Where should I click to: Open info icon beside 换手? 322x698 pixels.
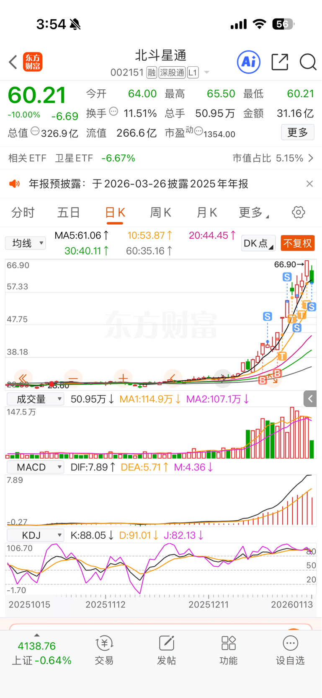tap(113, 112)
